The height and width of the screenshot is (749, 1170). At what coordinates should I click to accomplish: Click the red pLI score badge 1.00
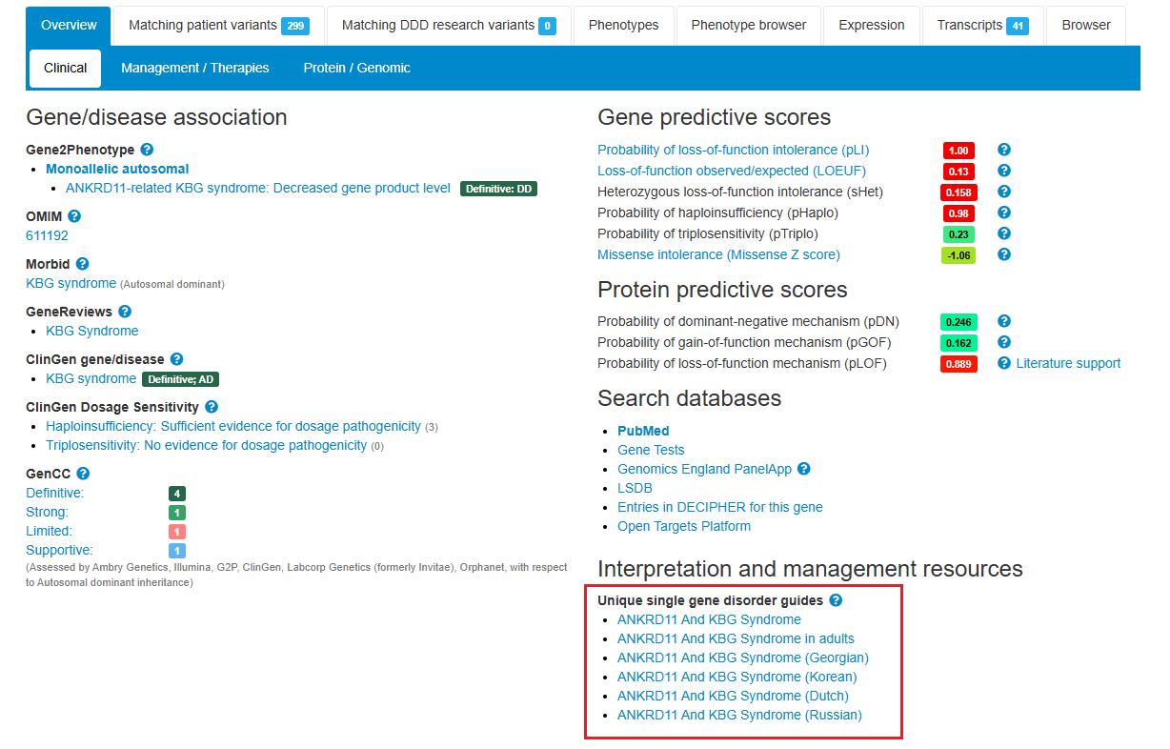coord(958,151)
